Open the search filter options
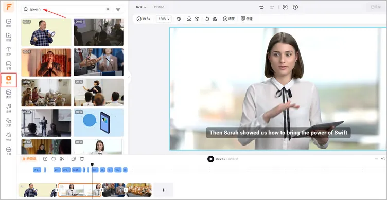The height and width of the screenshot is (200, 387). click(x=118, y=9)
